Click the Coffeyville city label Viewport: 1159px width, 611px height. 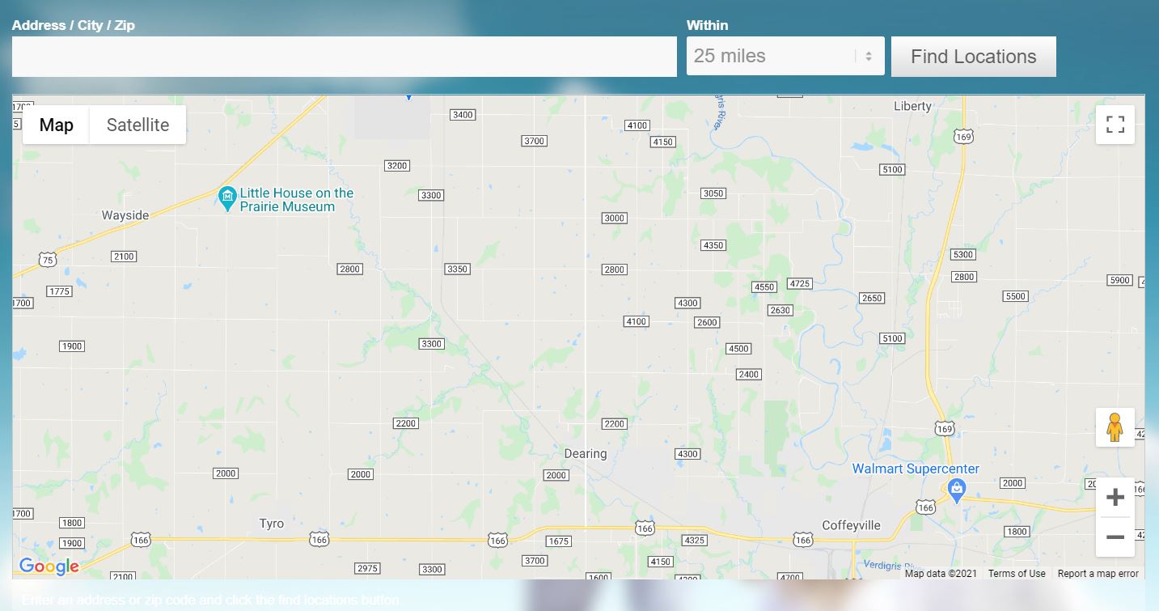click(851, 525)
